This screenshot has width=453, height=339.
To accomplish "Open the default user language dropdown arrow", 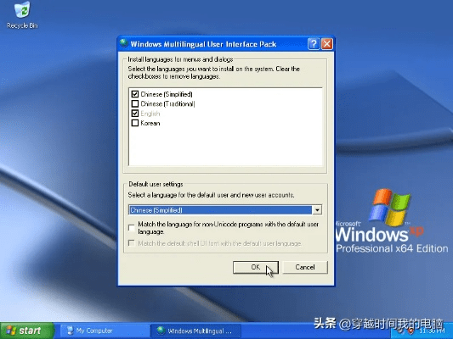I will click(x=317, y=210).
